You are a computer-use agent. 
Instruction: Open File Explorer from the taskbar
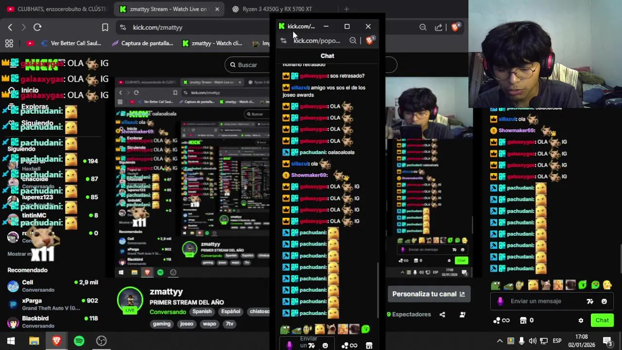(x=34, y=341)
